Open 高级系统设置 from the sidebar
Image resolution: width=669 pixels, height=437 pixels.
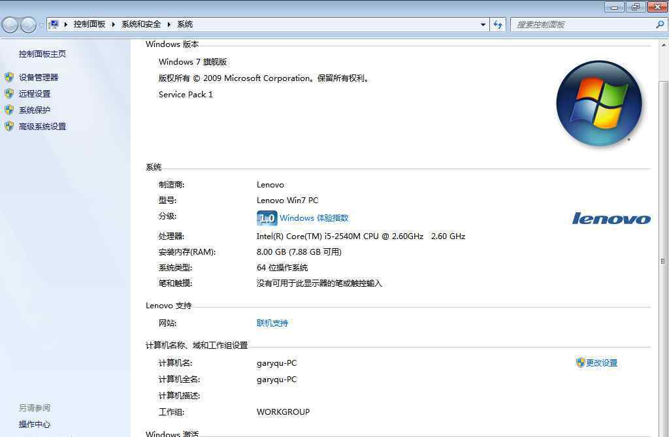pyautogui.click(x=42, y=126)
